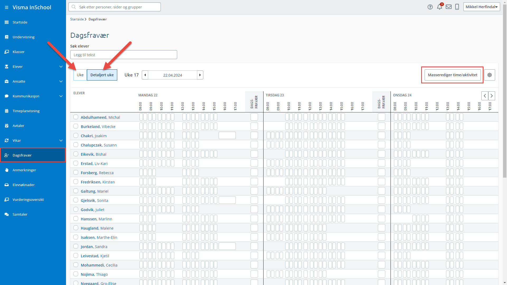
Task: Select checkbox for Haugland, Malene
Action: tap(76, 228)
